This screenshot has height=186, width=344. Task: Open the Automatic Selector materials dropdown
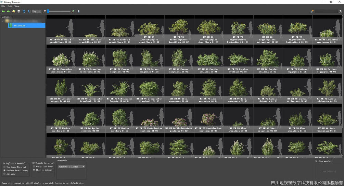[71, 167]
